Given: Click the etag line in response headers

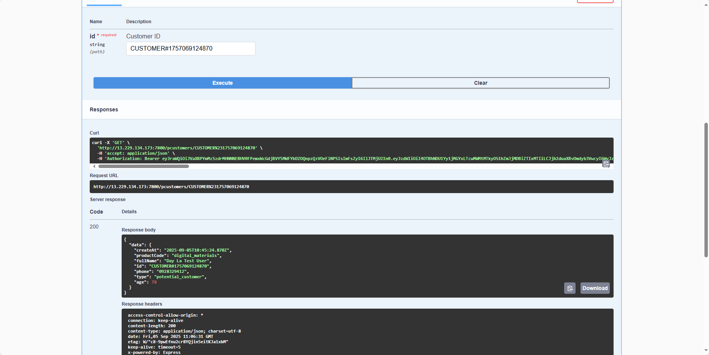Looking at the screenshot, I should pyautogui.click(x=178, y=342).
